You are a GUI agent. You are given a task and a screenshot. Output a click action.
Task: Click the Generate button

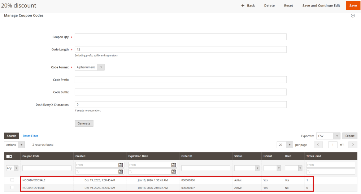click(84, 123)
